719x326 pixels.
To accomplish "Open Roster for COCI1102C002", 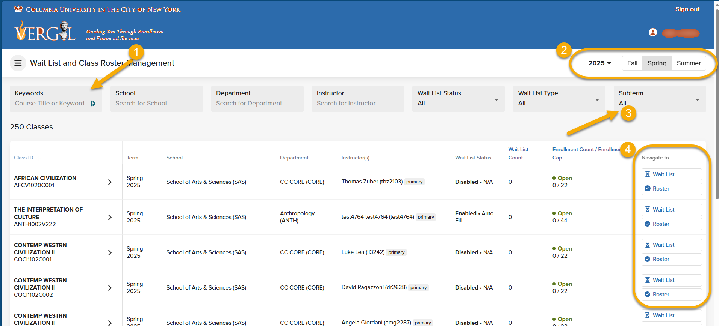I will point(671,294).
